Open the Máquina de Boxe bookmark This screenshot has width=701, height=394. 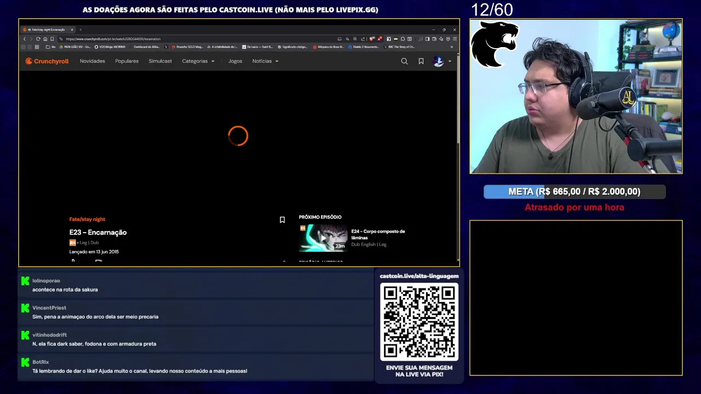pyautogui.click(x=329, y=47)
